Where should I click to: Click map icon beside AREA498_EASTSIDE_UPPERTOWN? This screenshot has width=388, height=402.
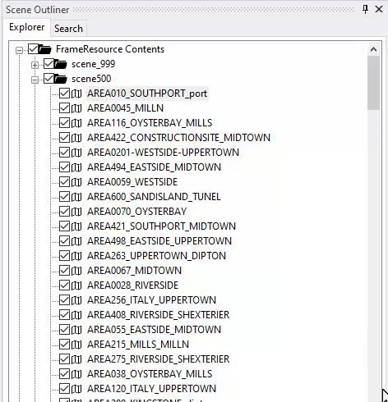click(76, 241)
